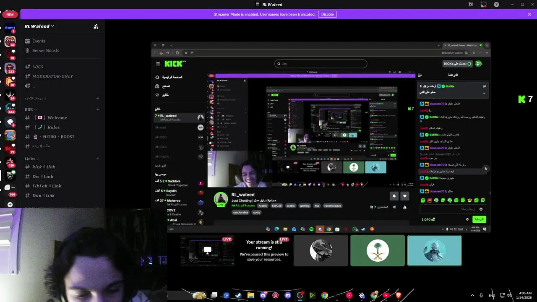
Task: Toggle the notification bell on Kick channel
Action: [394, 196]
